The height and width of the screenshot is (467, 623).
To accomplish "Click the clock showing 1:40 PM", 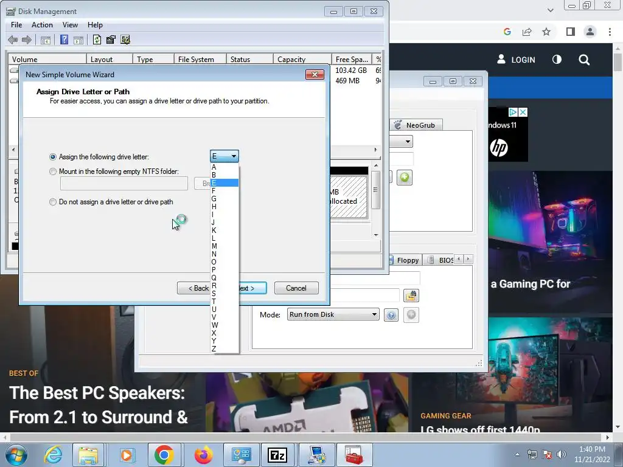I will pos(591,449).
